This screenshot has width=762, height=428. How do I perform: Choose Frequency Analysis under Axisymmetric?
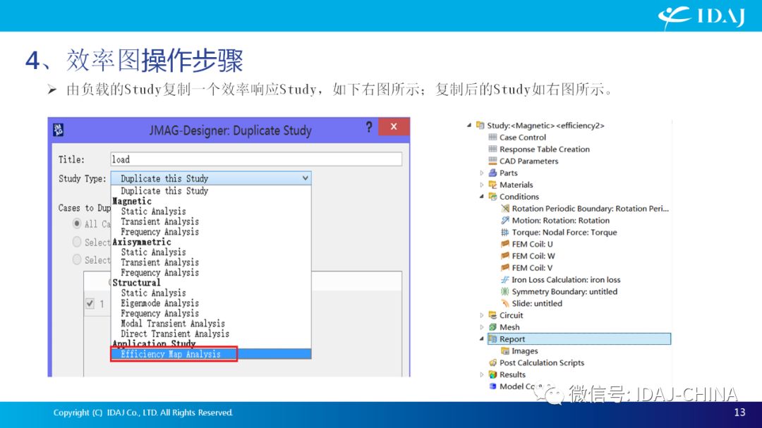point(211,273)
